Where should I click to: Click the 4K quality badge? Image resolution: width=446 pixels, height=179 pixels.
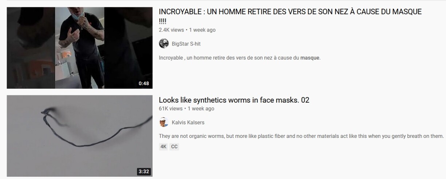click(x=163, y=147)
